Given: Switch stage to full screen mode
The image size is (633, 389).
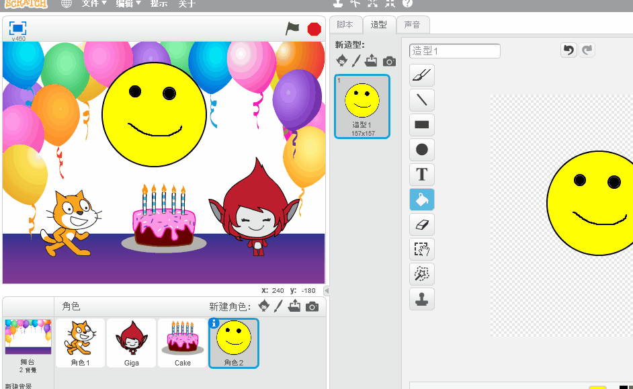Looking at the screenshot, I should [x=17, y=28].
